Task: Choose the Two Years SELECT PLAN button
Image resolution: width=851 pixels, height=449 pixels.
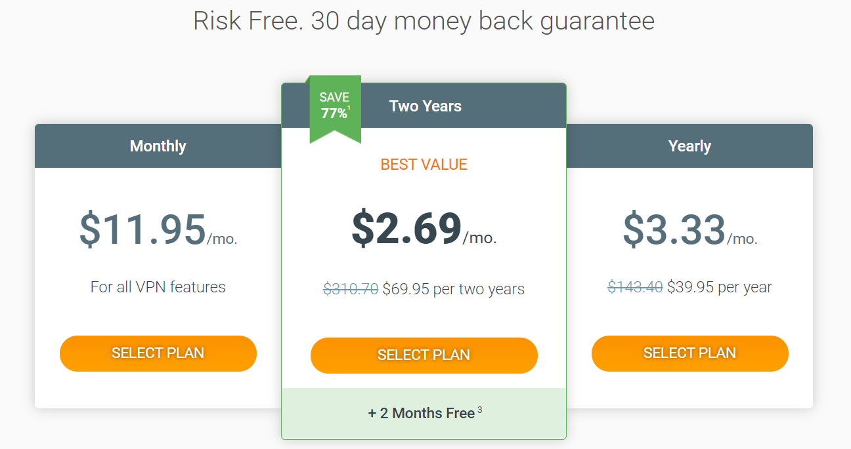Action: pyautogui.click(x=424, y=355)
